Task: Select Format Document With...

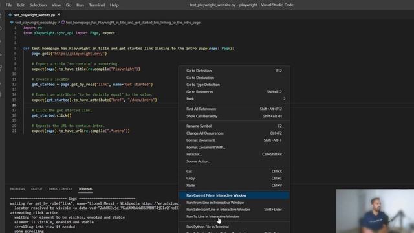Action: click(x=234, y=147)
